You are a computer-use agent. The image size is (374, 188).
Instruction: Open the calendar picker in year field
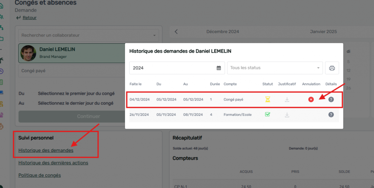click(219, 68)
